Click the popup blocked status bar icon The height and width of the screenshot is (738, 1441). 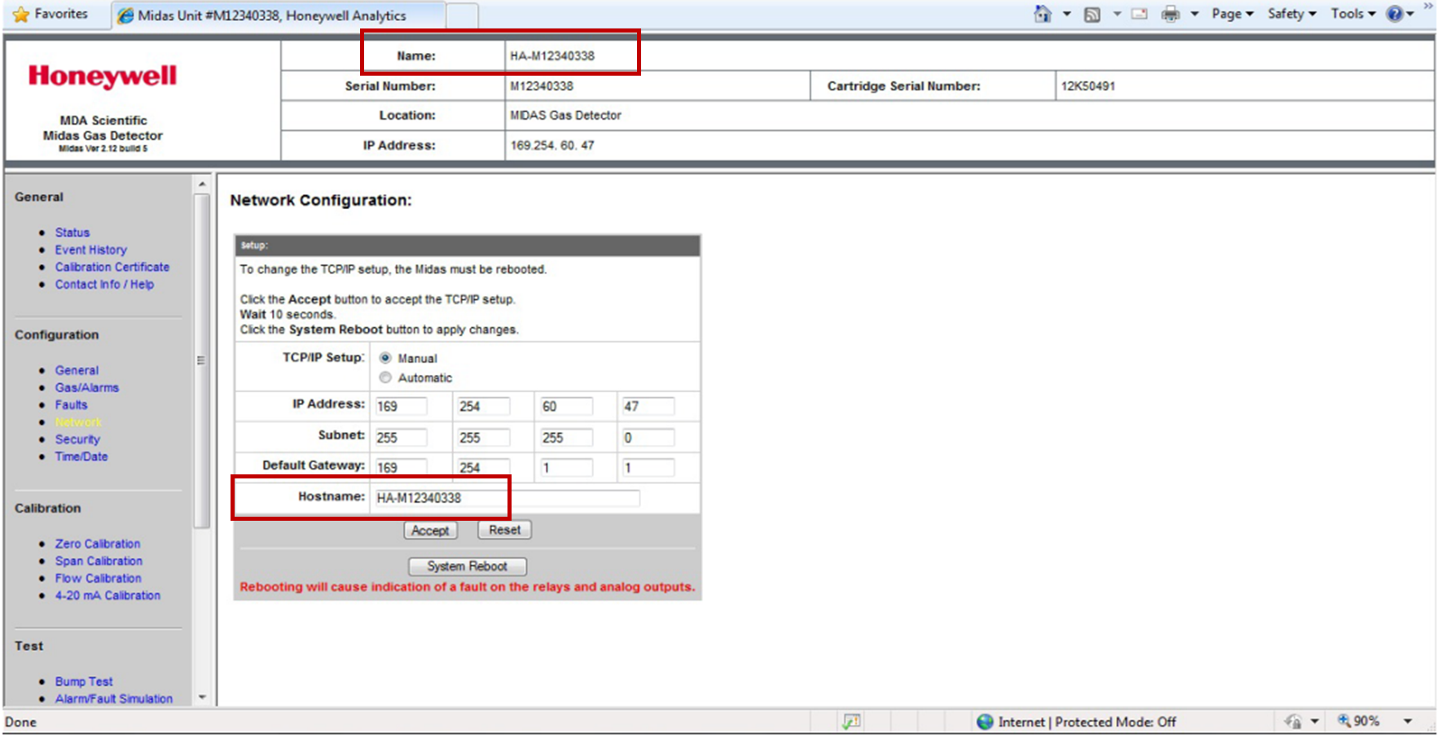pyautogui.click(x=851, y=721)
